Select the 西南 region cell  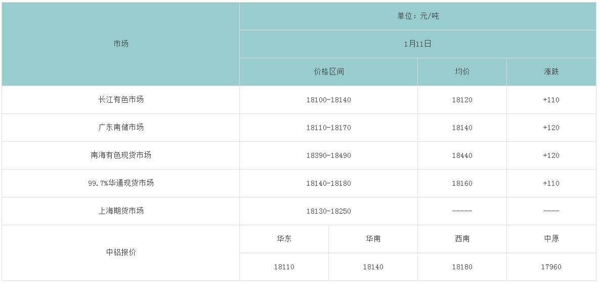point(462,239)
